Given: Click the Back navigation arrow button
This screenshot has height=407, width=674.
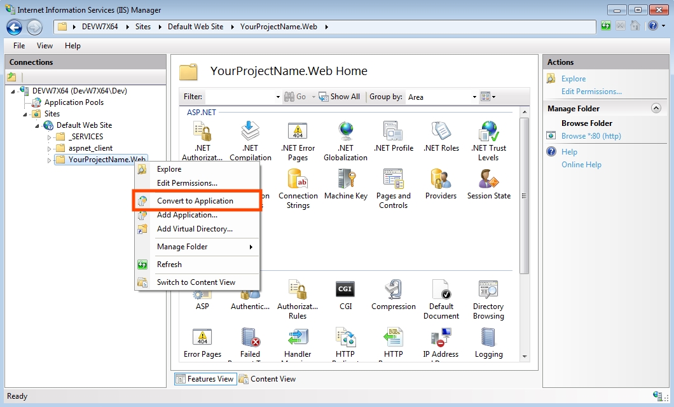Looking at the screenshot, I should click(x=14, y=27).
